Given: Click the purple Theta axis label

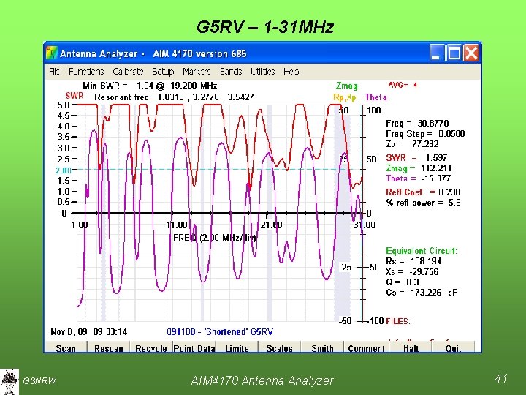Looking at the screenshot, I should (376, 97).
